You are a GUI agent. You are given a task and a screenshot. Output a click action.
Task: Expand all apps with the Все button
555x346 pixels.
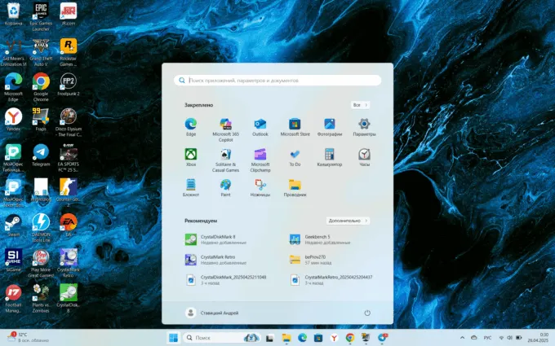coord(360,105)
